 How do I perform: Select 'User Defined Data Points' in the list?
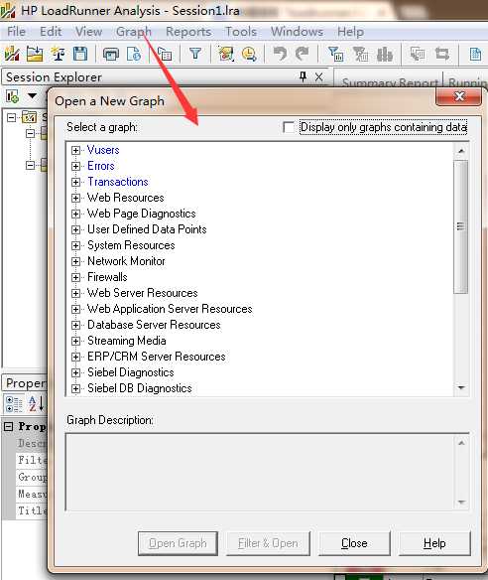(147, 229)
